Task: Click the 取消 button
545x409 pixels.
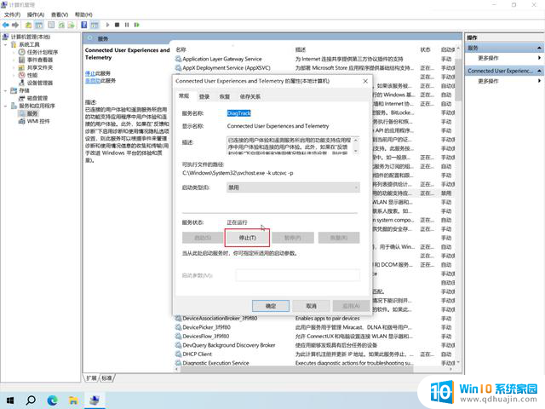Action: point(311,306)
